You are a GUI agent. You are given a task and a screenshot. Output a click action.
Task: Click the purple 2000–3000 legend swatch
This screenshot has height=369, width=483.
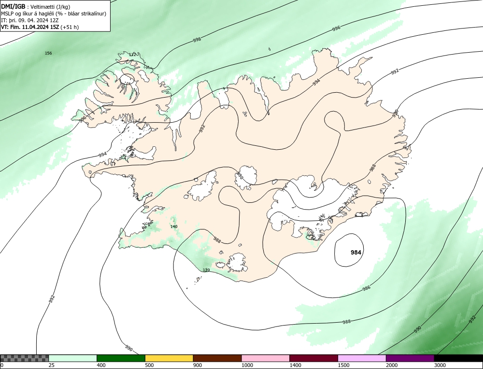410,358
